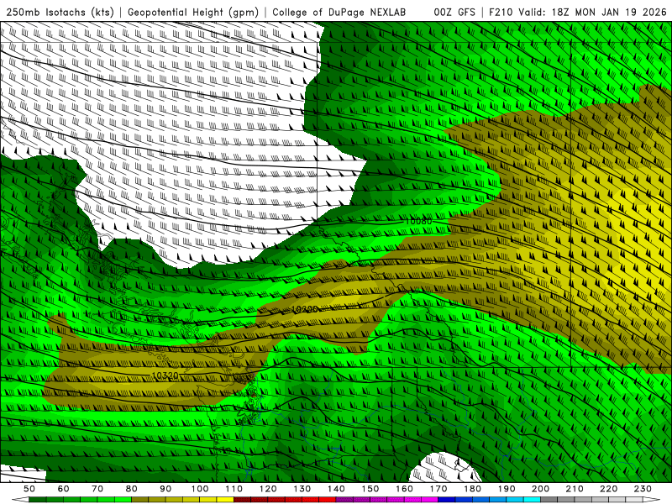
Task: Click the 140 tick label on the color scale
Action: click(x=336, y=489)
